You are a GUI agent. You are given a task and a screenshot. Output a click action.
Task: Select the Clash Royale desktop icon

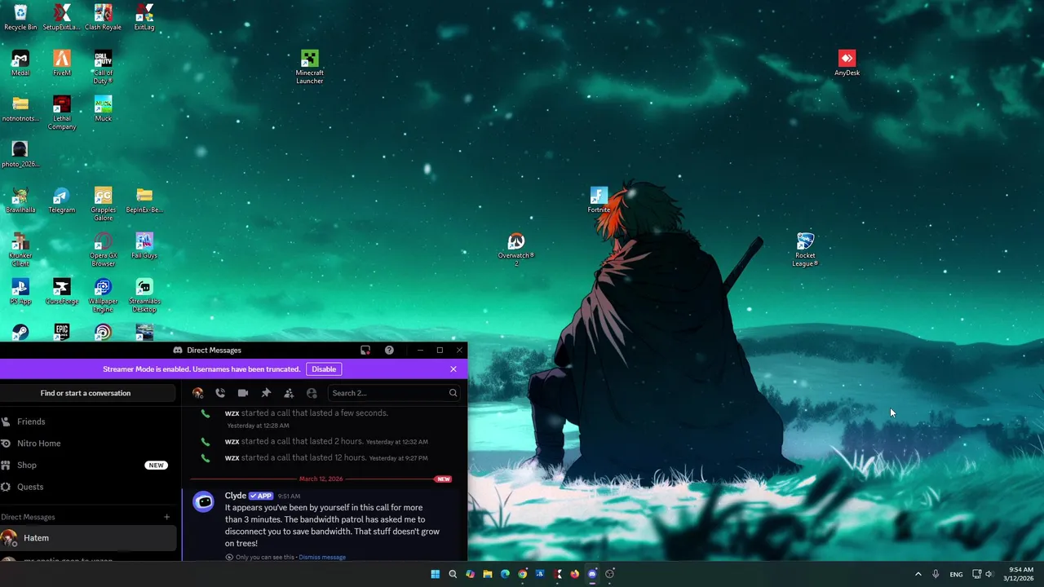[103, 17]
